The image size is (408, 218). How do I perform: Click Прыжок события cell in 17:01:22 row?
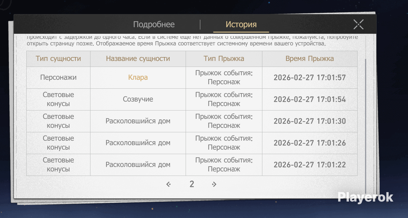click(224, 165)
